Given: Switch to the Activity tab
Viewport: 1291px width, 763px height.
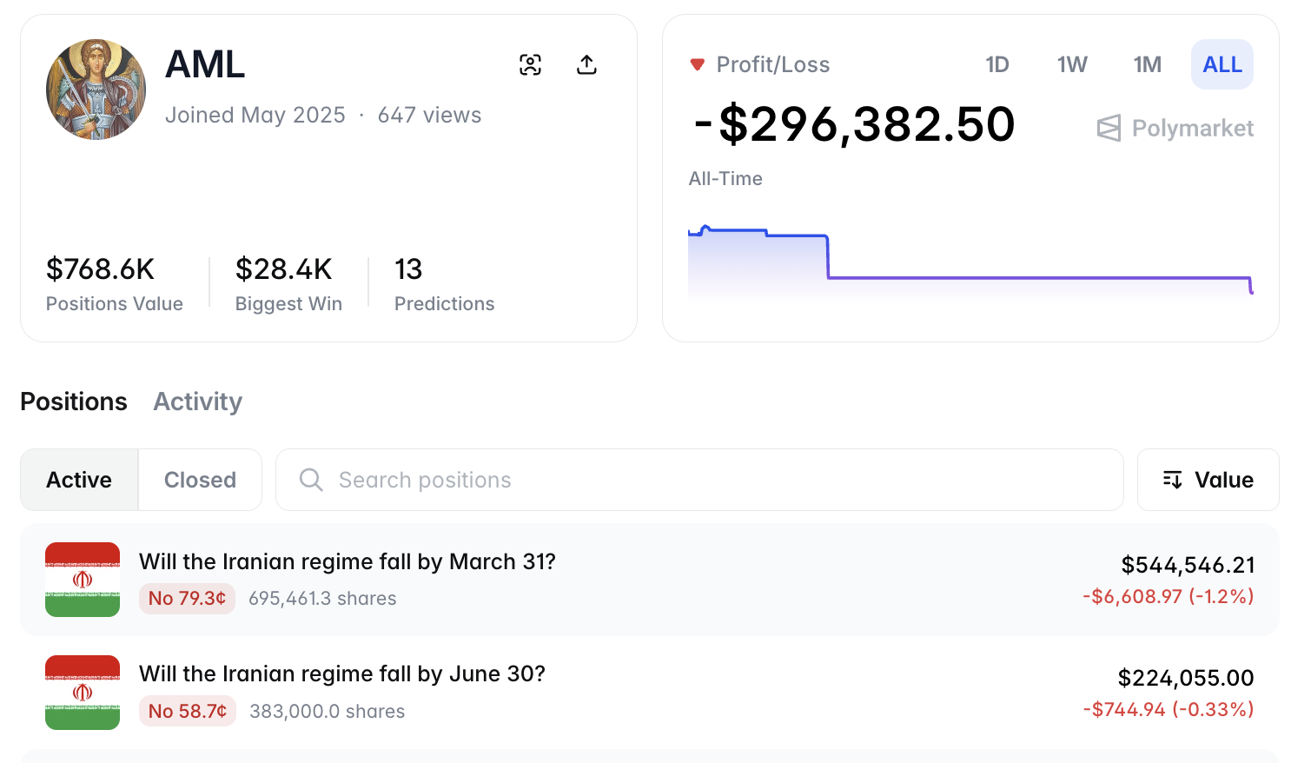Looking at the screenshot, I should point(197,401).
